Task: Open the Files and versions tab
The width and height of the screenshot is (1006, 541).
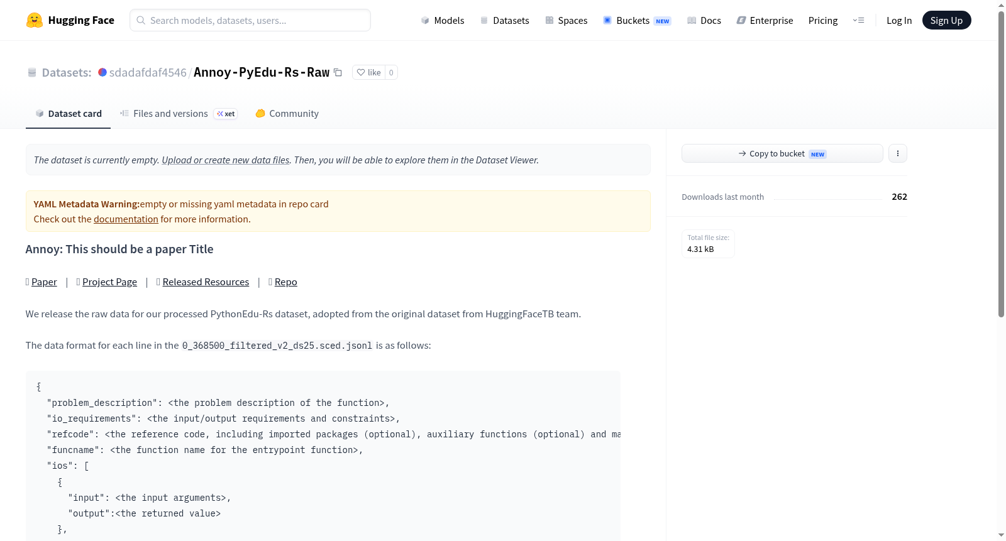Action: coord(179,114)
